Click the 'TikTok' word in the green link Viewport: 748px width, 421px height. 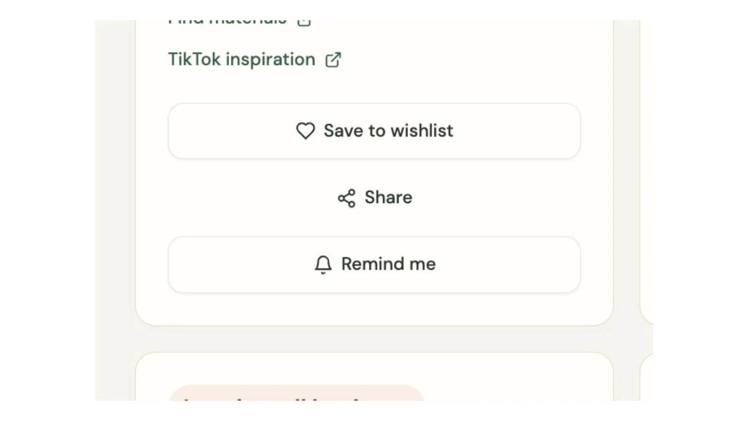pyautogui.click(x=194, y=59)
